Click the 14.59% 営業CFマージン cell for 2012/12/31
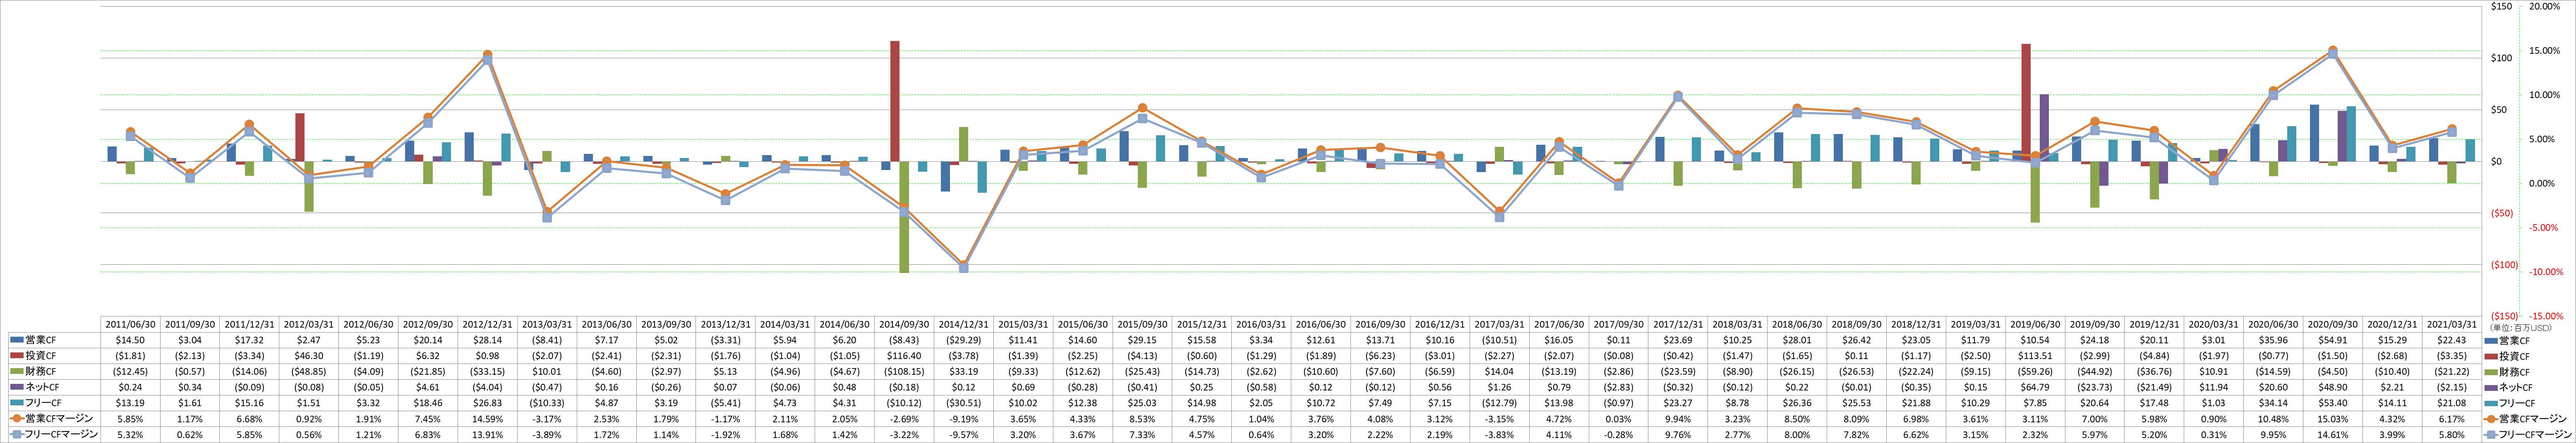The image size is (2576, 443). 487,418
